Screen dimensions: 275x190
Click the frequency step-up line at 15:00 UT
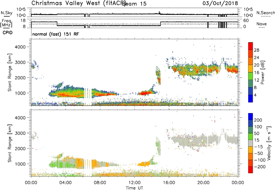[161, 24]
